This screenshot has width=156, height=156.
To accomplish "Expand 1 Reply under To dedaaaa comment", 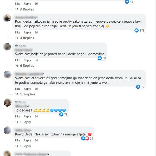I will pos(23,122).
